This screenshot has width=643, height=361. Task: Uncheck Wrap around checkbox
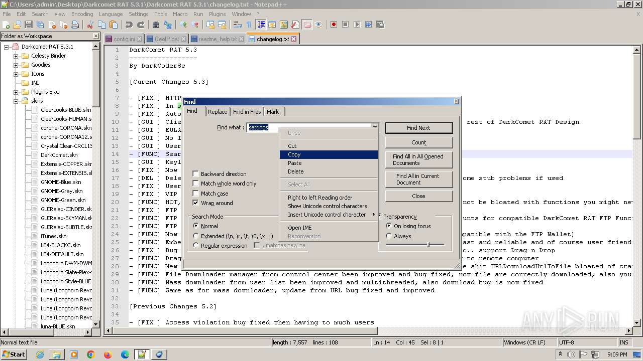pos(196,203)
